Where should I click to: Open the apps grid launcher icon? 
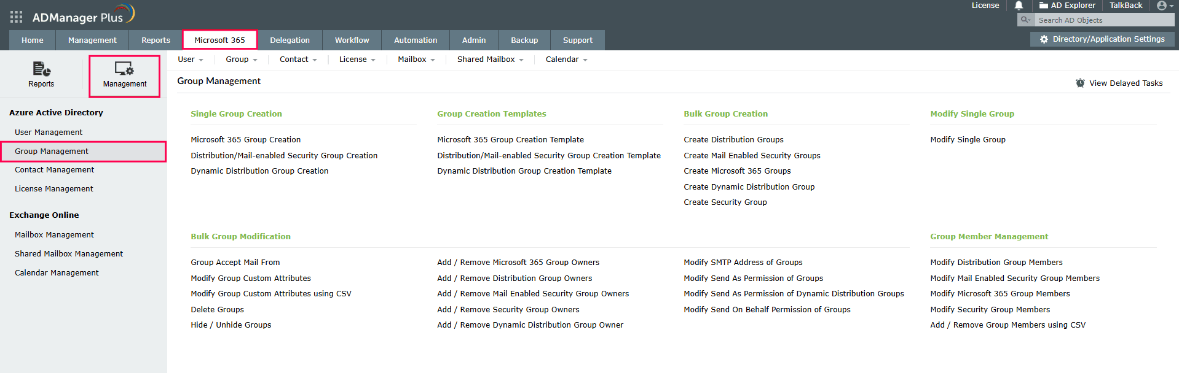click(17, 17)
